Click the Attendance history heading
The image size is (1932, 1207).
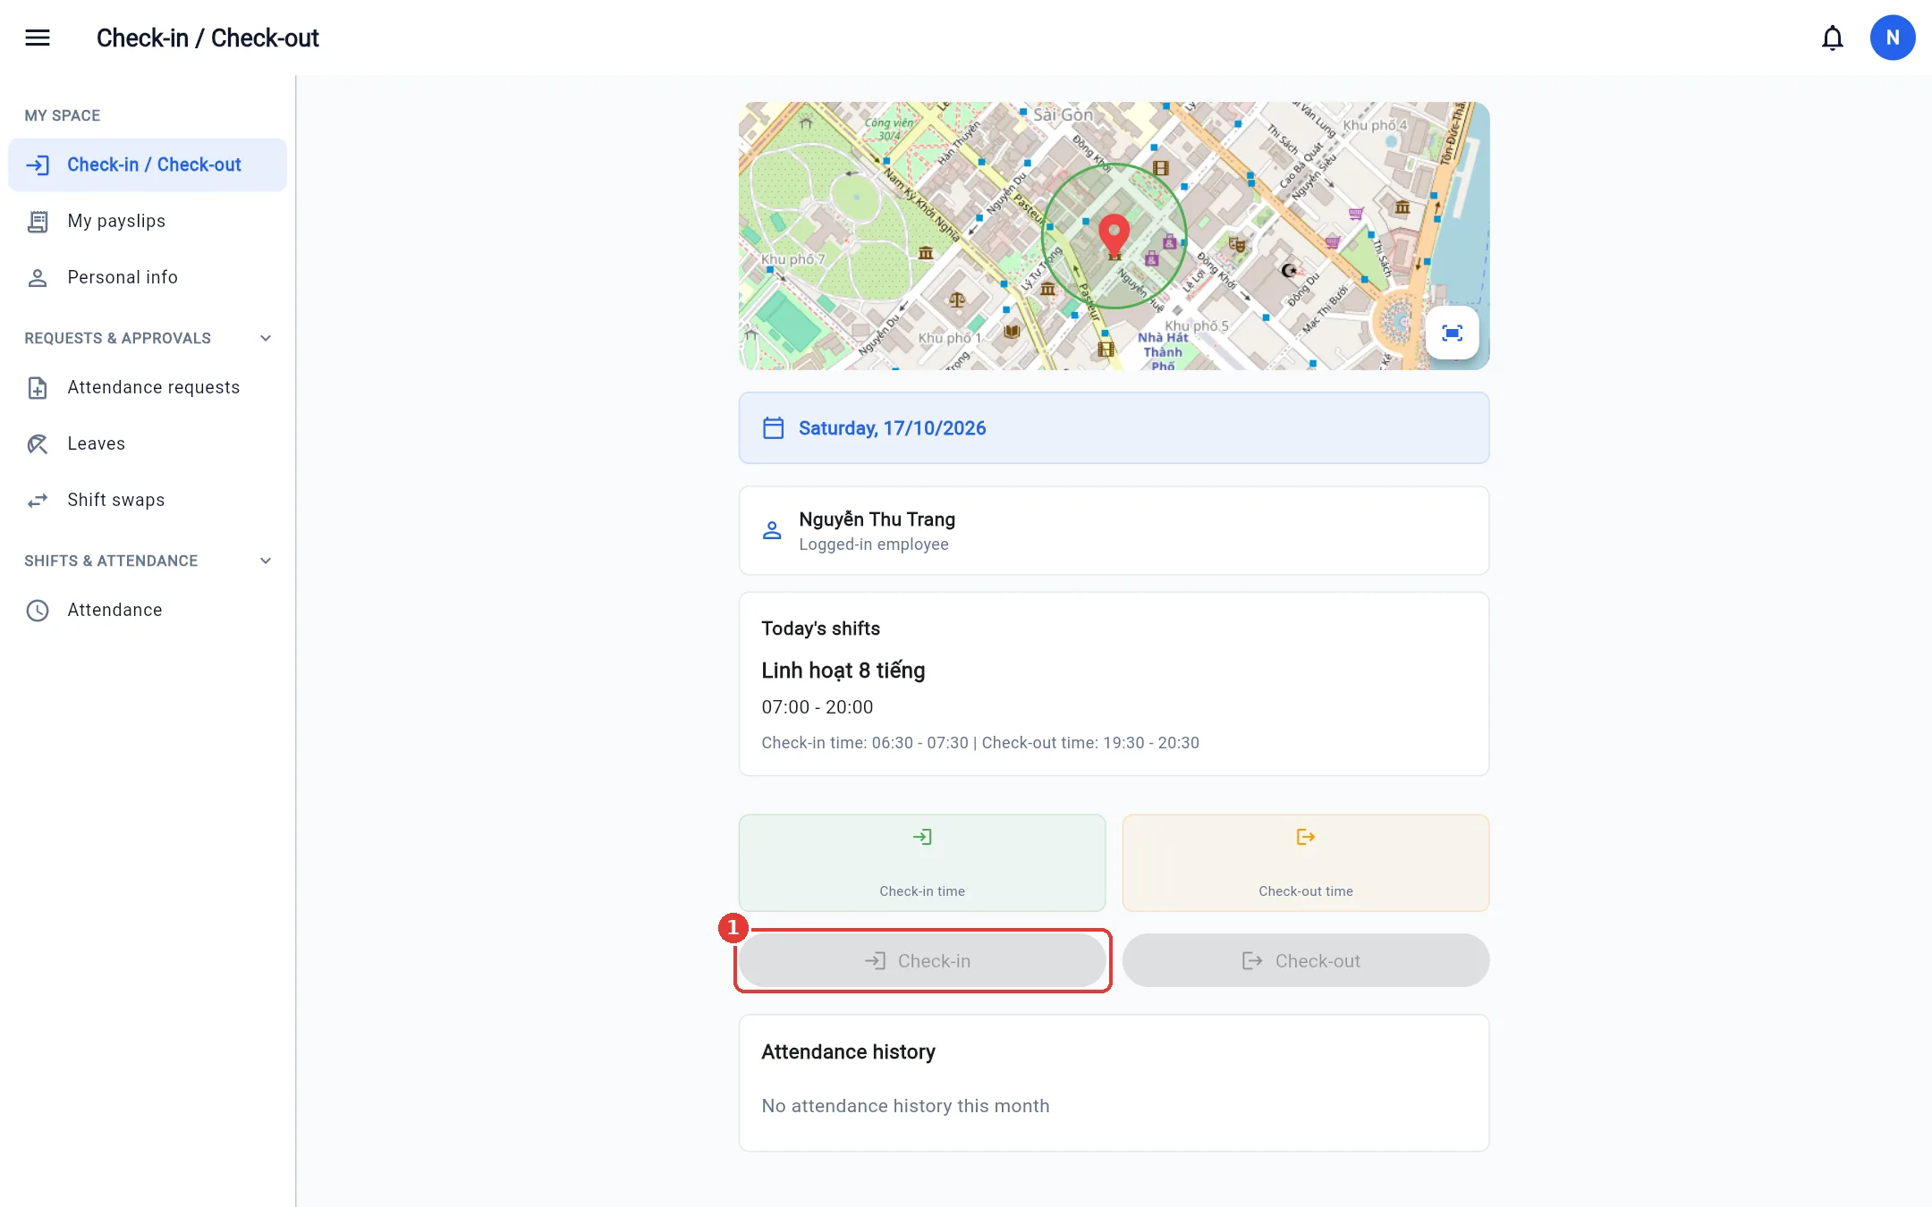848,1052
